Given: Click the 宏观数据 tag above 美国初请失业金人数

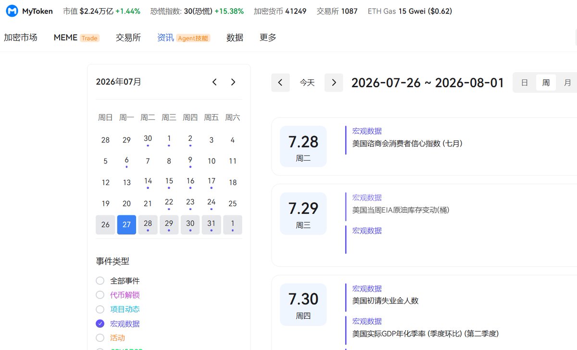Looking at the screenshot, I should coord(367,288).
